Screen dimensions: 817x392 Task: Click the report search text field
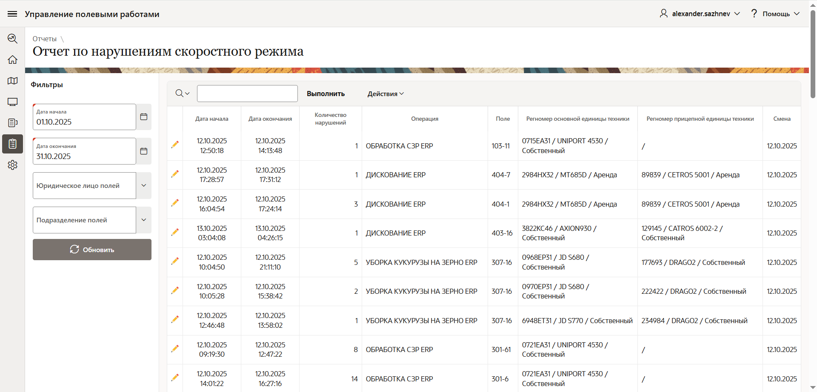click(247, 94)
